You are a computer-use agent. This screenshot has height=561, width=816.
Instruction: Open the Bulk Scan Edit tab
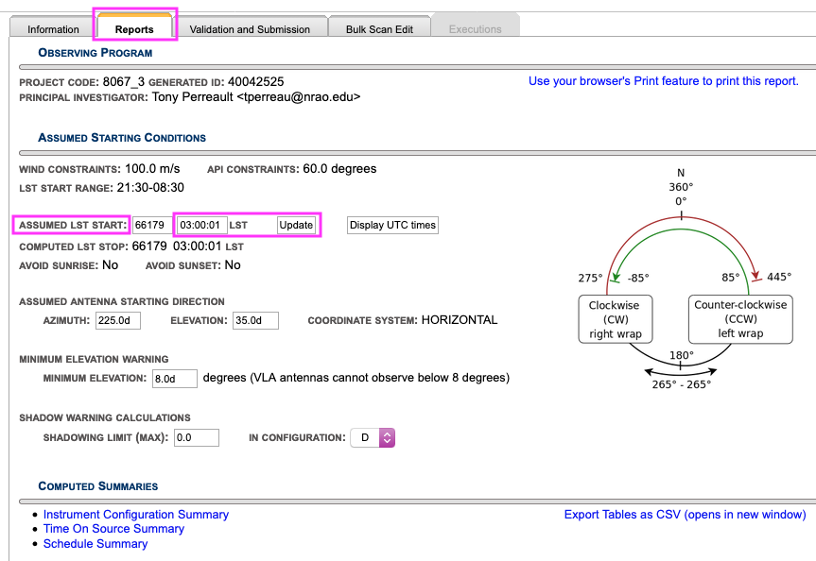tap(378, 29)
